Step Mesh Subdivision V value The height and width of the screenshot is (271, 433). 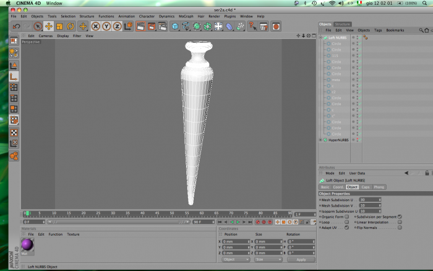pyautogui.click(x=380, y=205)
